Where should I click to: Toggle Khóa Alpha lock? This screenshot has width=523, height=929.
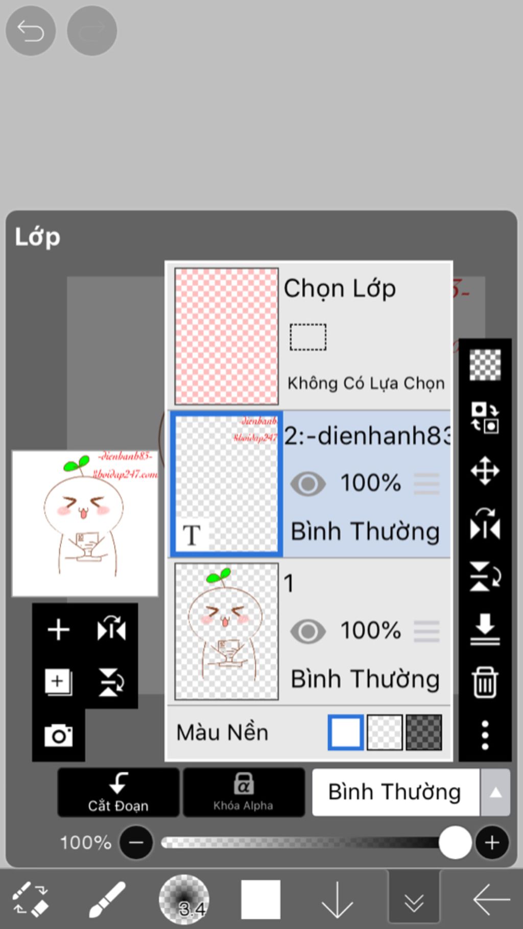[x=244, y=792]
